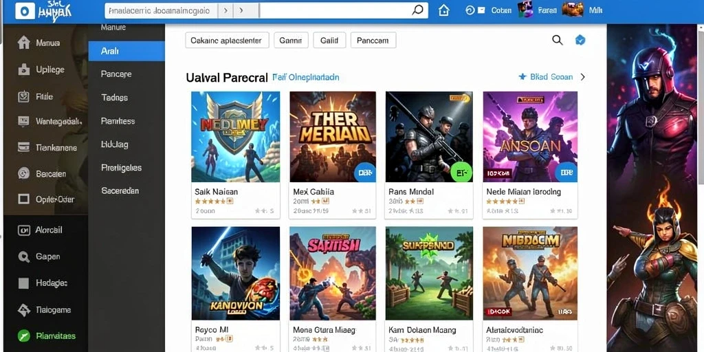Image resolution: width=704 pixels, height=352 pixels.
Task: Open the Faren avatar in header
Action: pos(525,10)
